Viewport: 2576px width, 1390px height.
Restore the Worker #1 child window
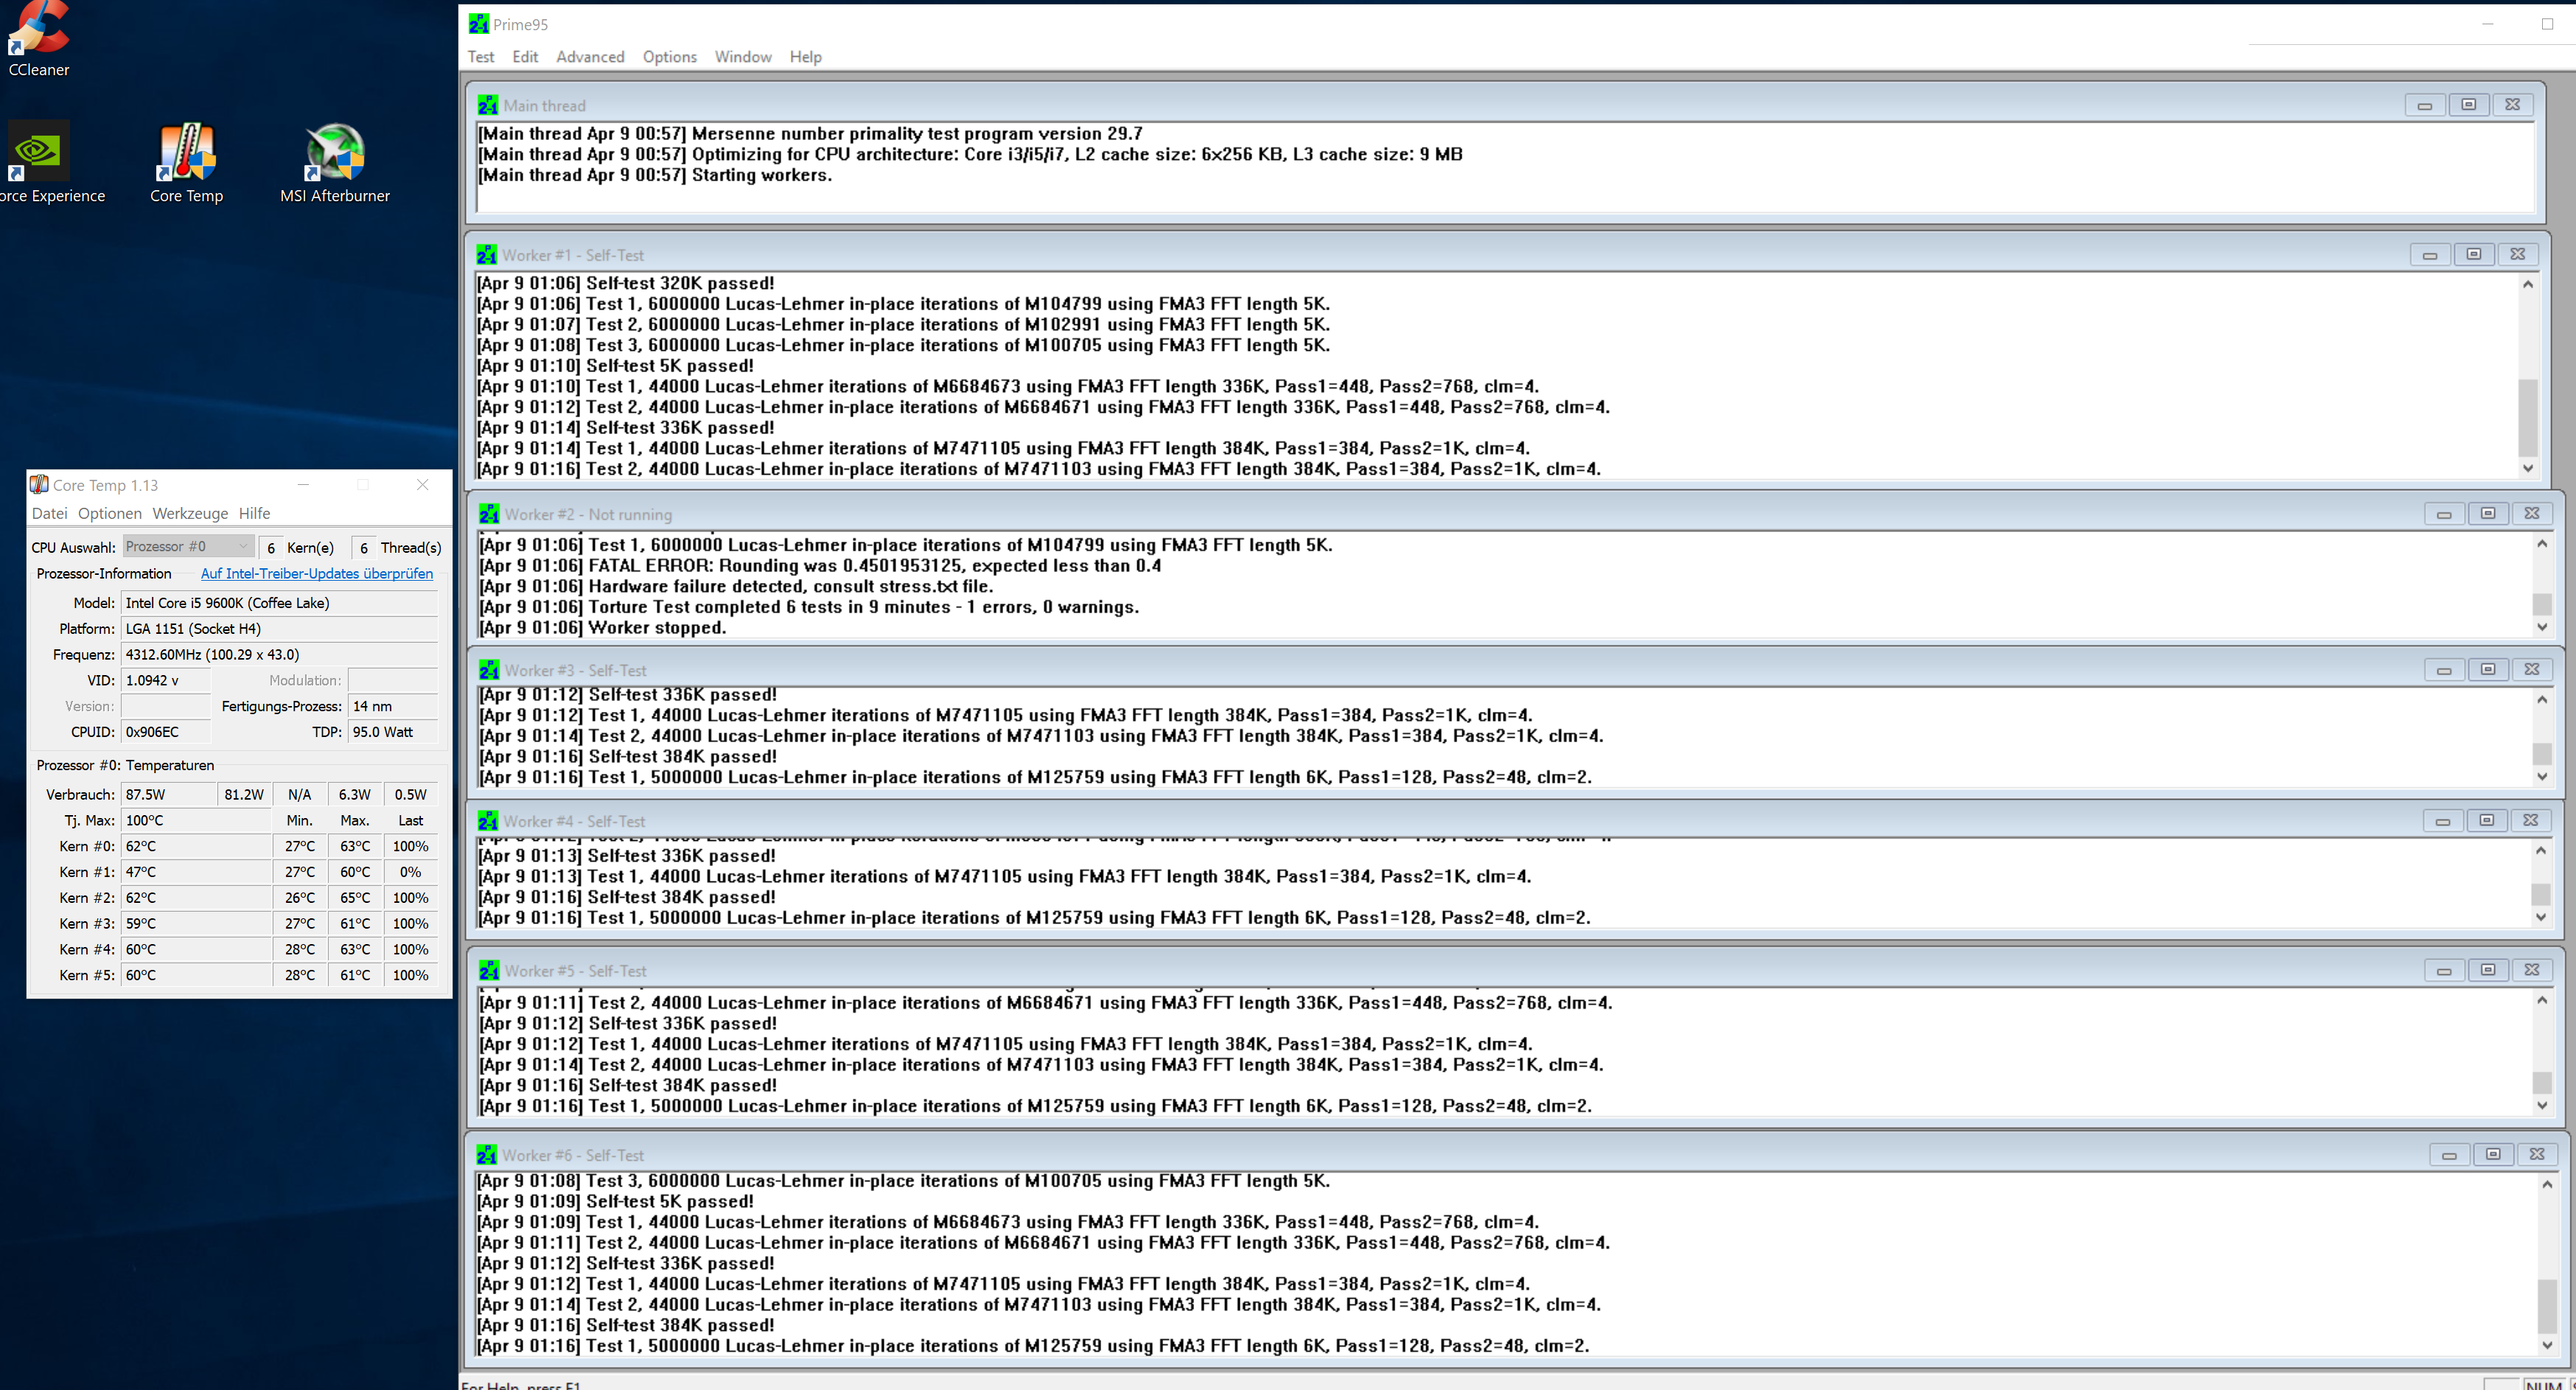2473,254
